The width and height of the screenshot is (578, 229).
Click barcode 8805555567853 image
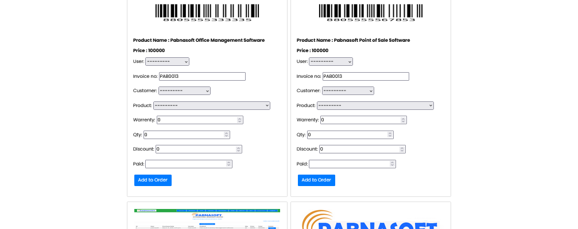coord(371,13)
